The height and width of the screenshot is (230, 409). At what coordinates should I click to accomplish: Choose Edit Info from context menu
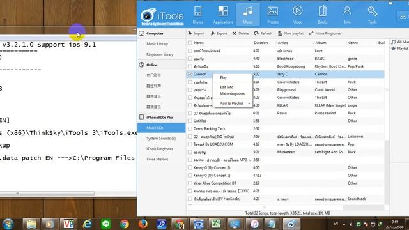point(226,87)
